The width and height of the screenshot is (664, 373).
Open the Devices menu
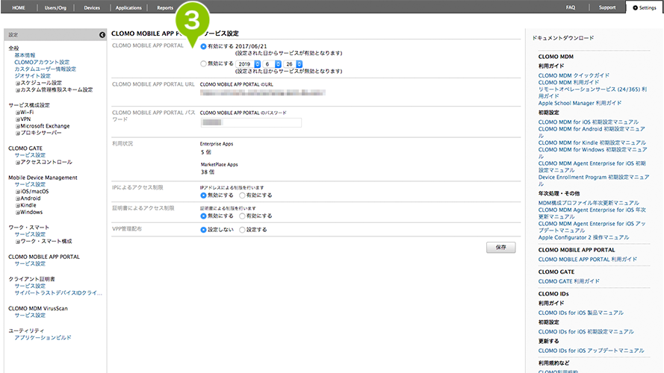coord(92,7)
